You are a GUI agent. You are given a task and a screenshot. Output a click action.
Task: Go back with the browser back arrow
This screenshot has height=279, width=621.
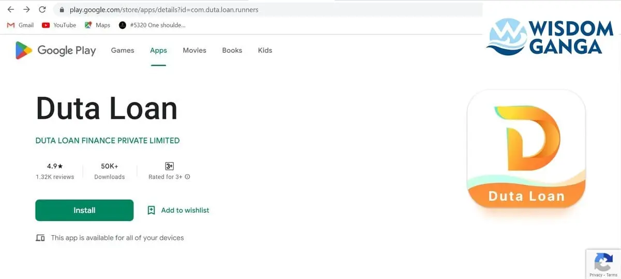tap(10, 9)
